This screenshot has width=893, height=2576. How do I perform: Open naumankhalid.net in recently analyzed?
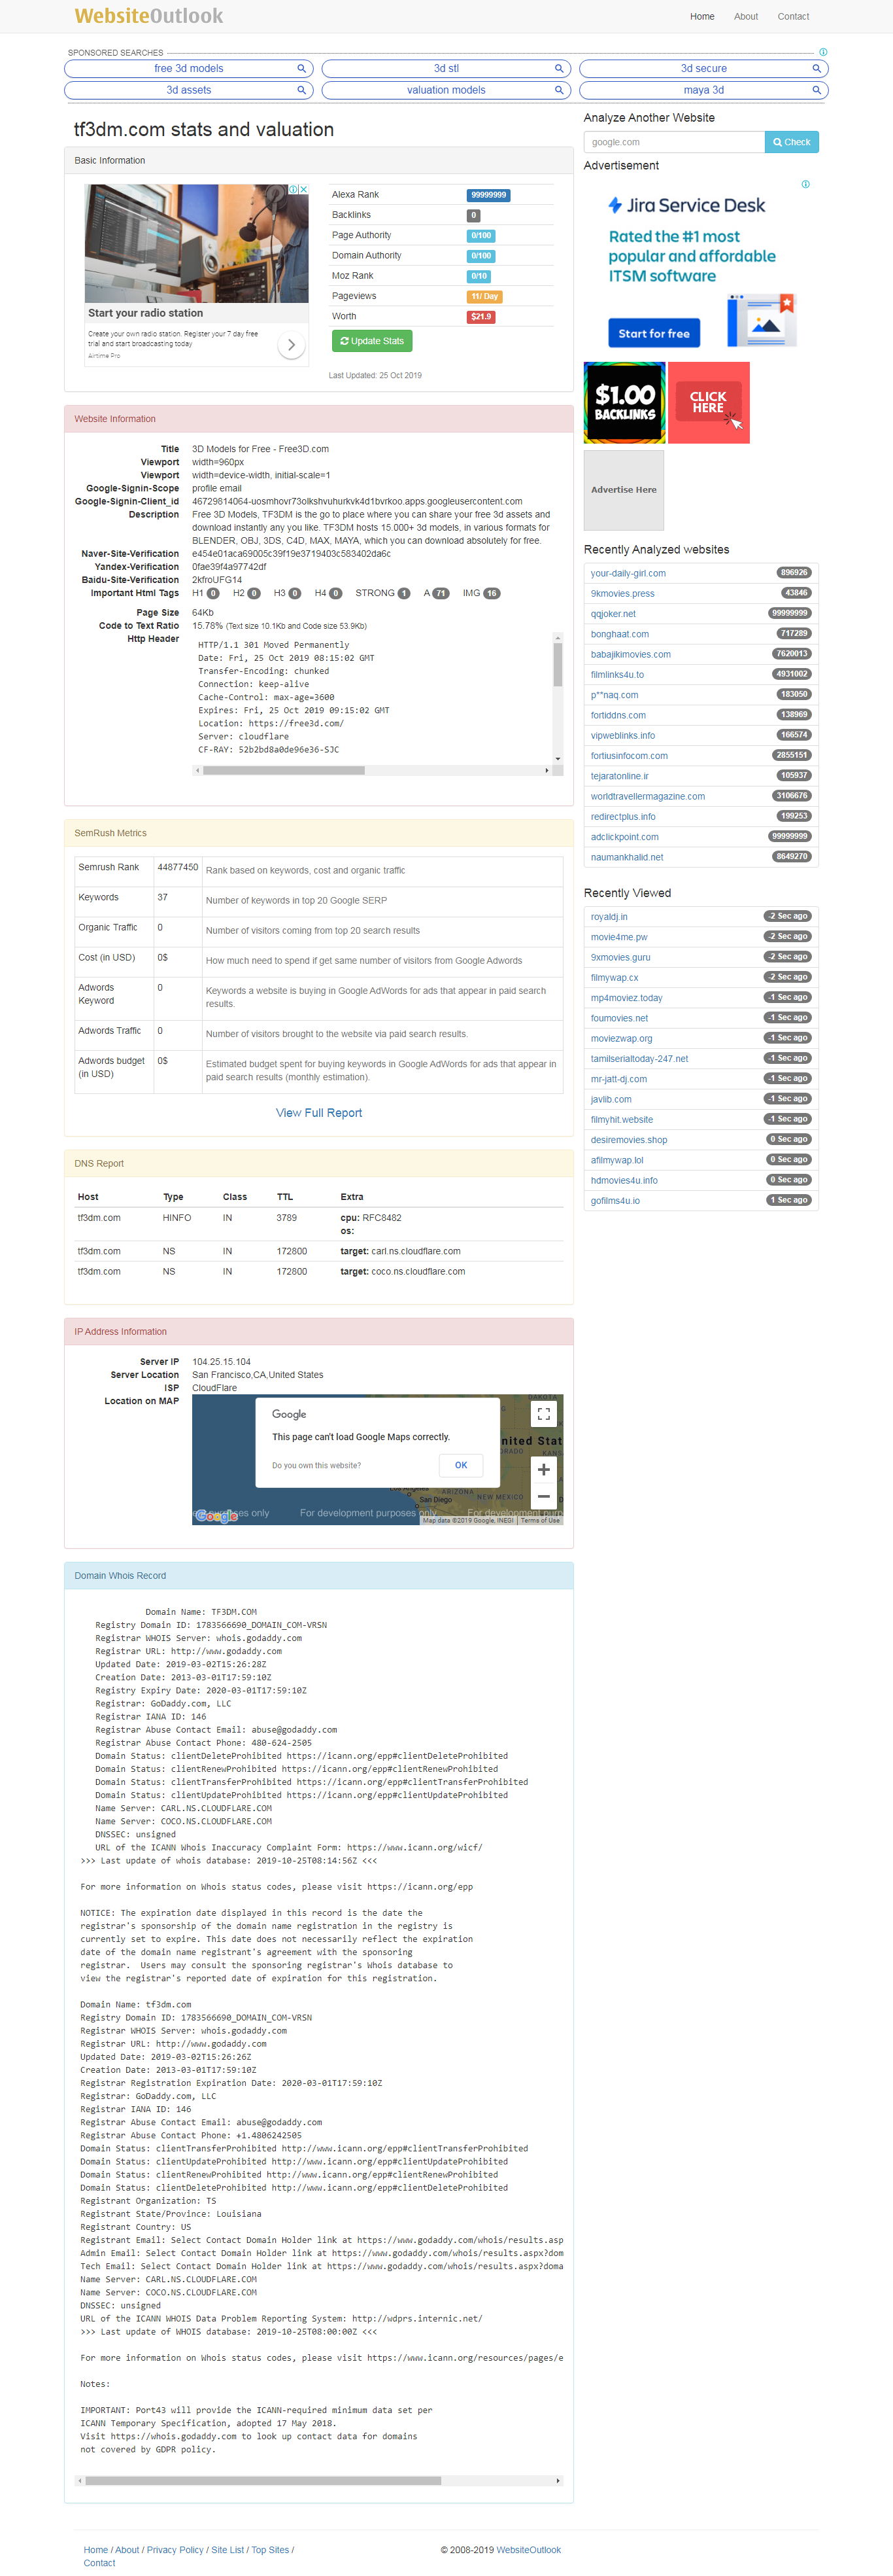[x=626, y=857]
